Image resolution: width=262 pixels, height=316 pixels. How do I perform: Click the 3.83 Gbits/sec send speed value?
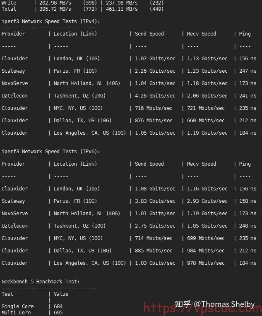point(155,201)
